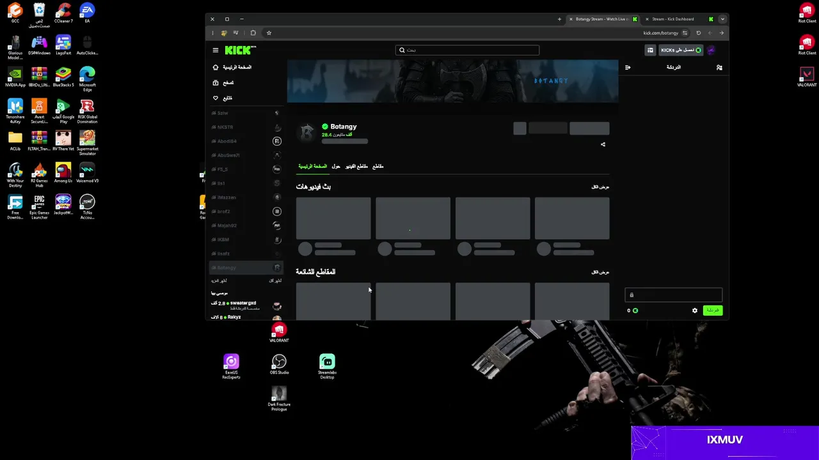Select the channel Clips tab

(378, 166)
